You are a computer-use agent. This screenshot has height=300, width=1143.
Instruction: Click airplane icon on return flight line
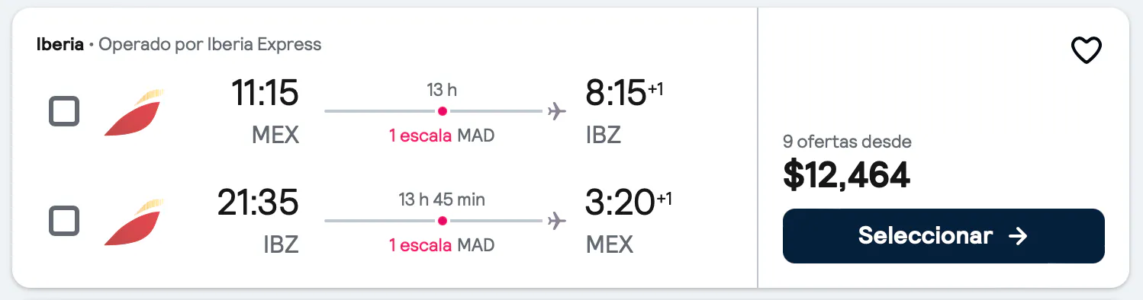[558, 221]
